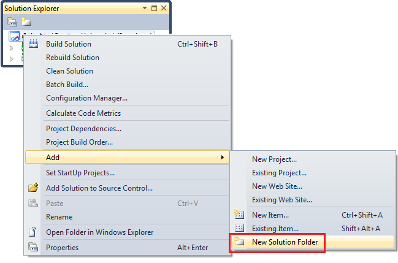
Task: Select Rebuild Solution
Action: tap(72, 58)
